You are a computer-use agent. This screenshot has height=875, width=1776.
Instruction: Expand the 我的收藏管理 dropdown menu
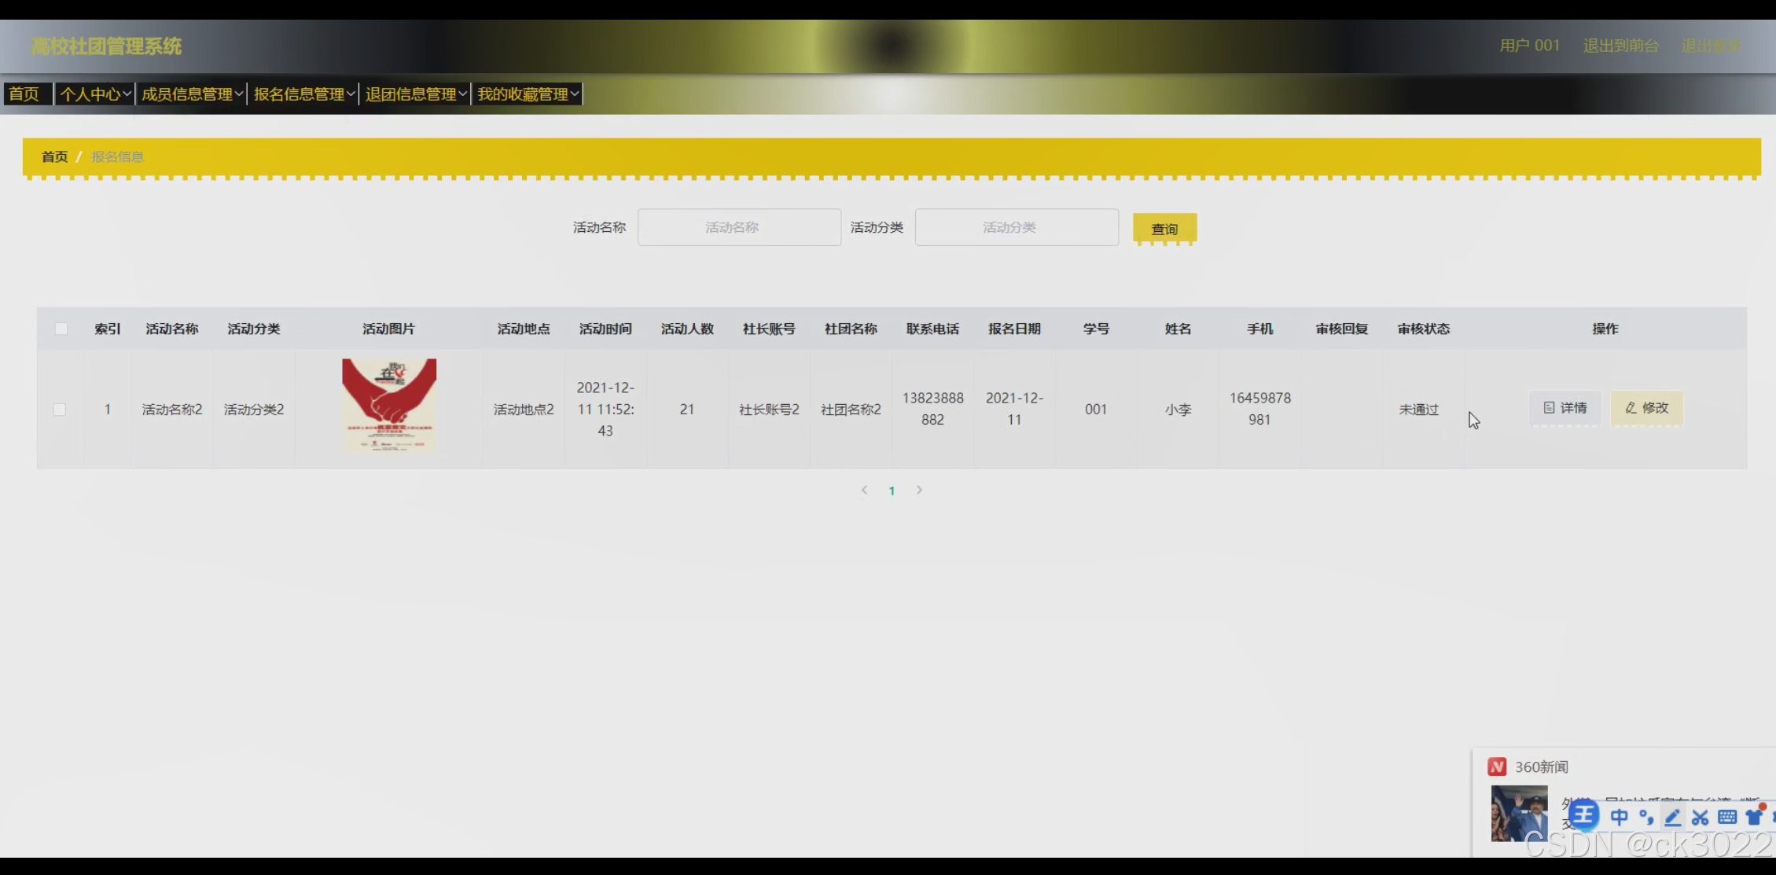pos(527,94)
